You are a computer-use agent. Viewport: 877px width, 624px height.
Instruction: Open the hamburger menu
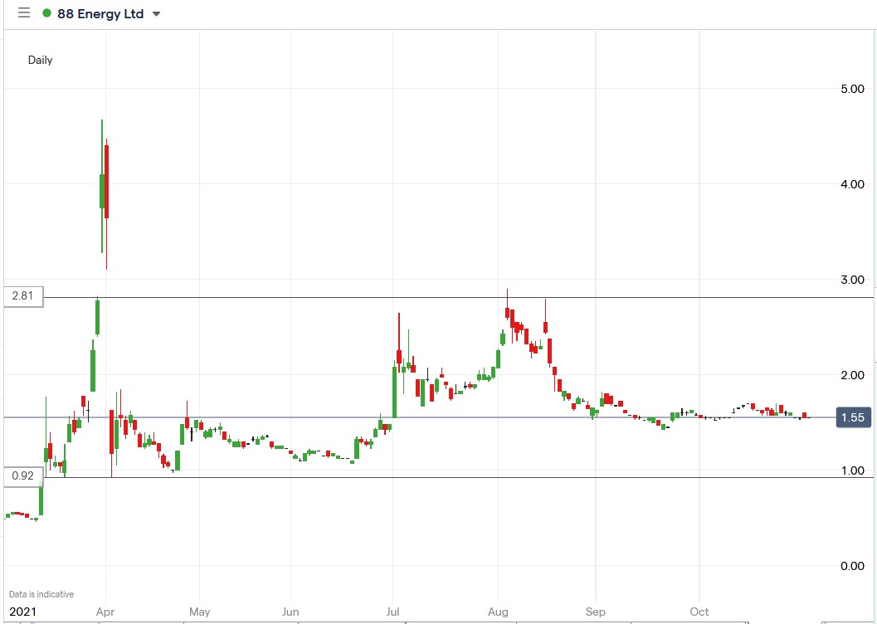point(24,12)
